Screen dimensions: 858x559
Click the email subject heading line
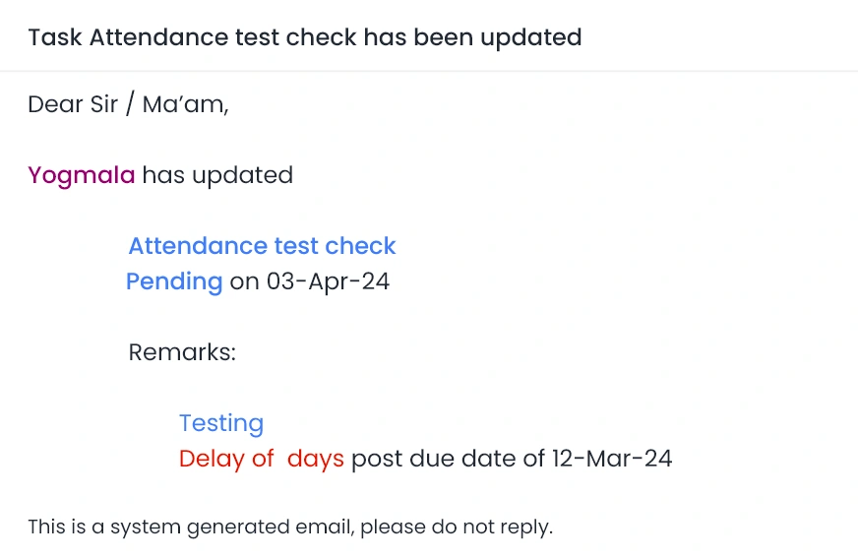(305, 37)
